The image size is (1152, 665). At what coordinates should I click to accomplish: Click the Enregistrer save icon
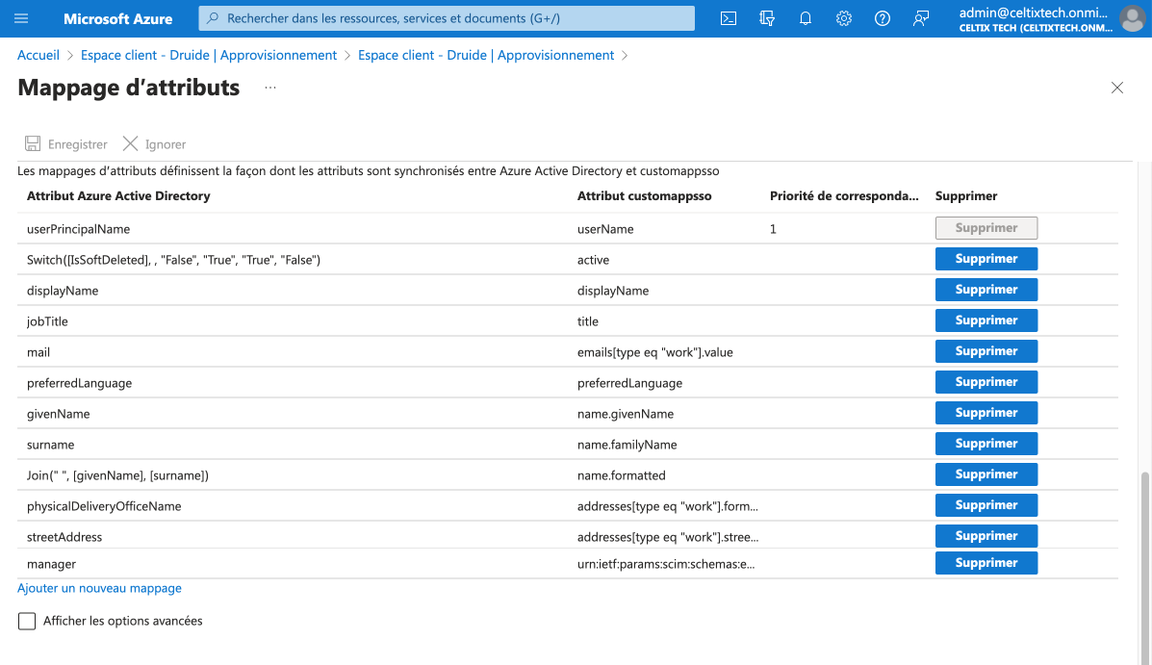pos(33,143)
